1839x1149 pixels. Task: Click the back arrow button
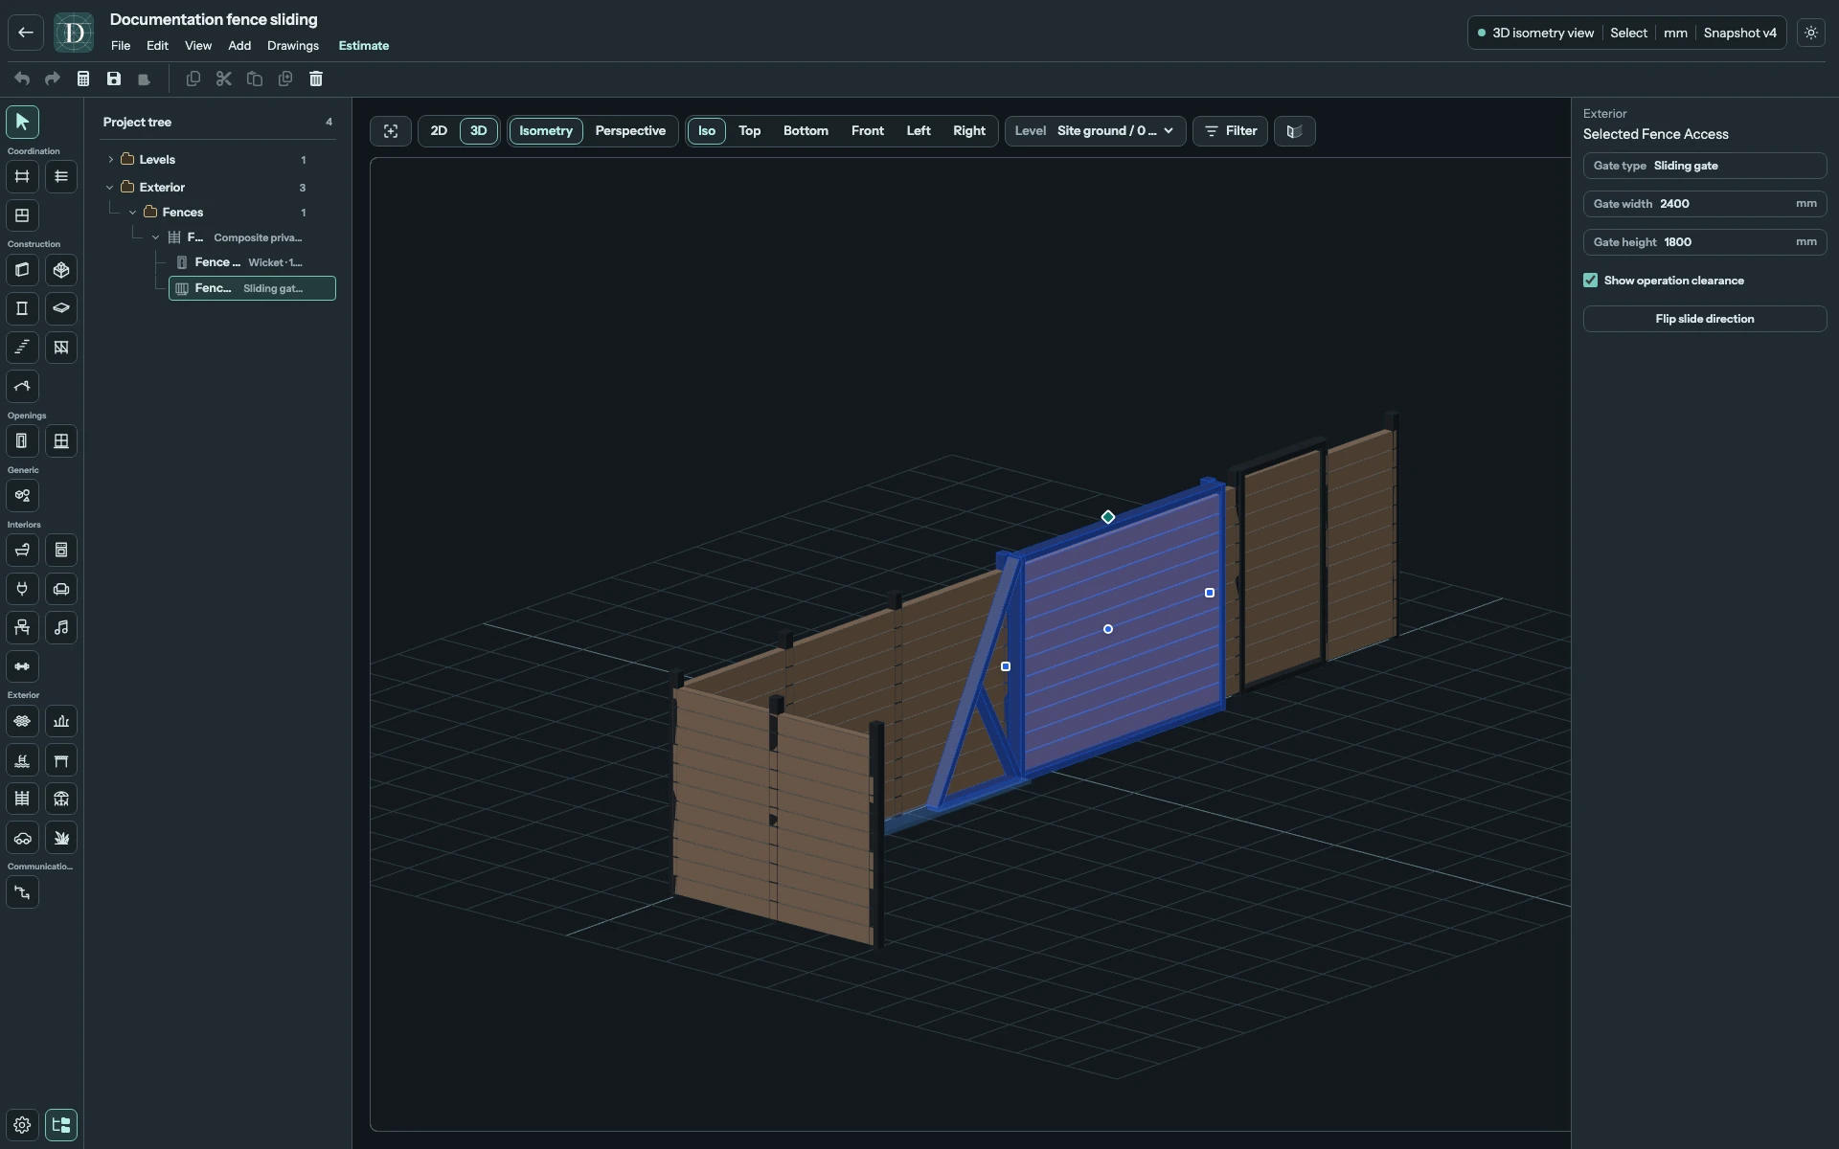(x=26, y=33)
